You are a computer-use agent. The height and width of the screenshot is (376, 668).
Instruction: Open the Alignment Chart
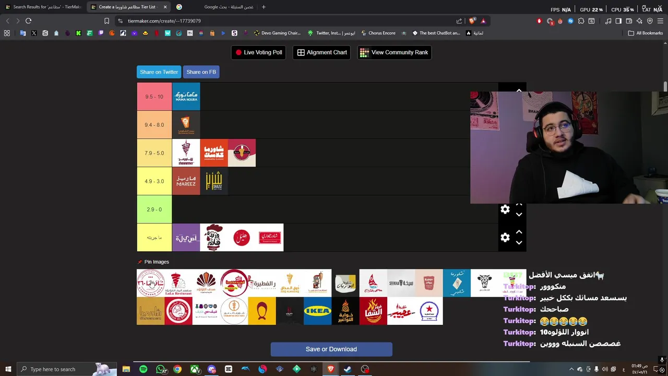click(x=321, y=52)
